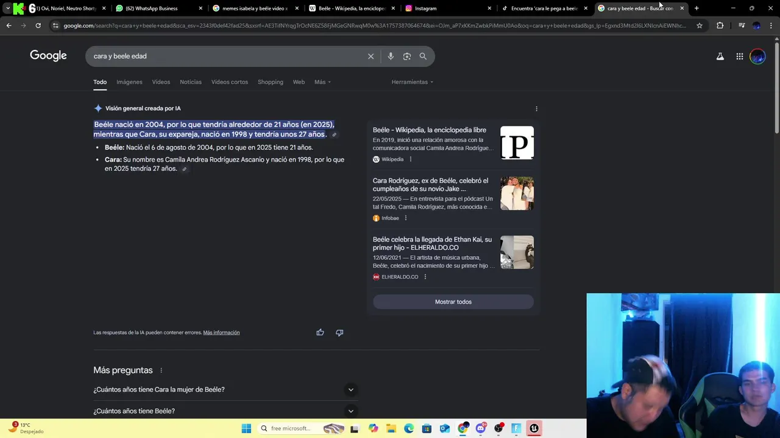Start voice search with the microphone icon
Screen dimensions: 780x438
click(391, 56)
